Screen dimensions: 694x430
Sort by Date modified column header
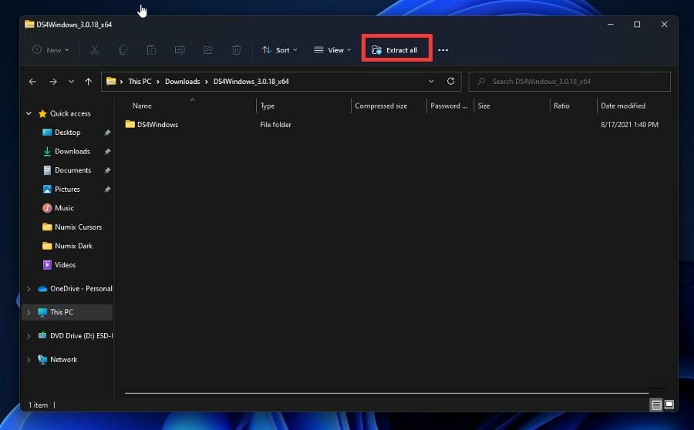point(623,106)
